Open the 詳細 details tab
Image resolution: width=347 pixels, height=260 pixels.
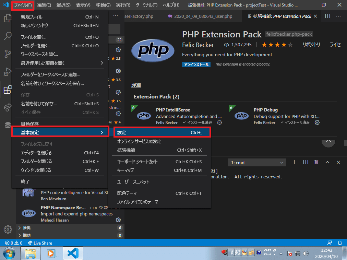point(136,85)
